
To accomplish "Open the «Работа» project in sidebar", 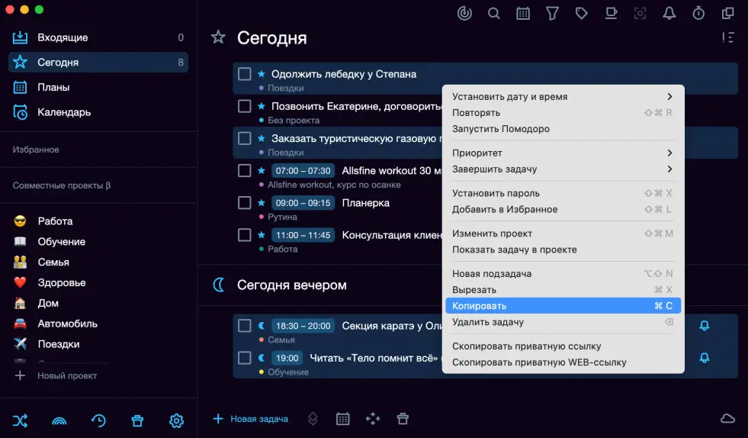I will click(55, 221).
